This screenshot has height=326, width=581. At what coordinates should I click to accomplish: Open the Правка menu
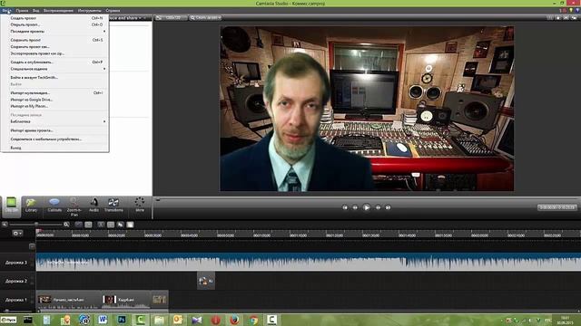tap(22, 11)
